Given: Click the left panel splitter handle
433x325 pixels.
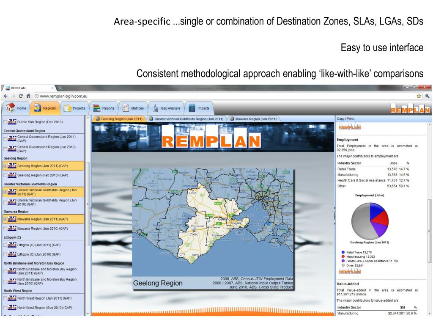Looking at the screenshot, I should coord(90,215).
